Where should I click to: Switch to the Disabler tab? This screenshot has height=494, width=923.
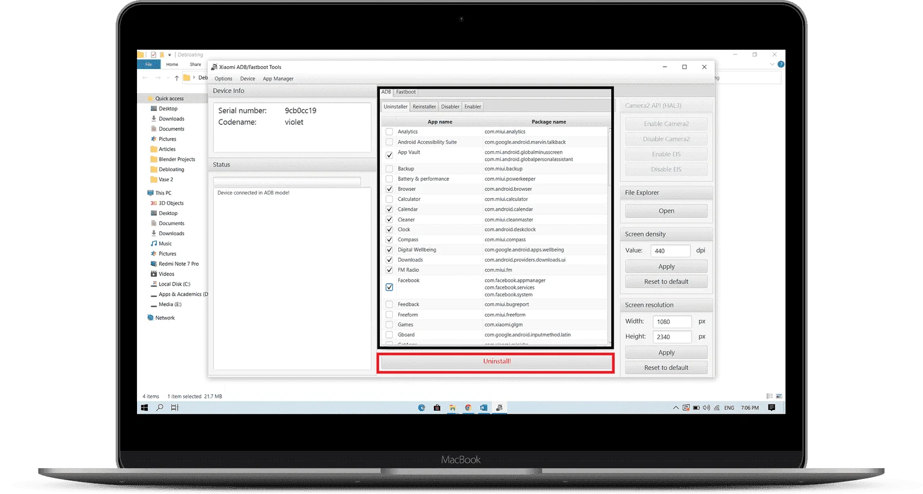pyautogui.click(x=450, y=107)
